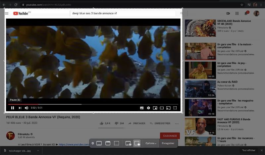Image resolution: width=265 pixels, height=155 pixels.
Task: Select capture selected window mode
Action: (108, 143)
